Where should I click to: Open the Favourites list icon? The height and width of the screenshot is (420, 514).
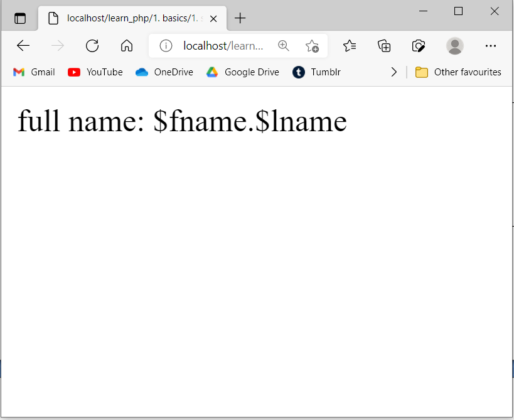pos(350,46)
